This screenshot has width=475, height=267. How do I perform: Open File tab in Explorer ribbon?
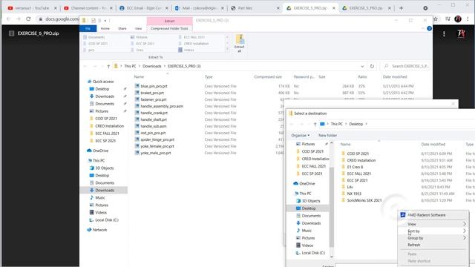[88, 28]
